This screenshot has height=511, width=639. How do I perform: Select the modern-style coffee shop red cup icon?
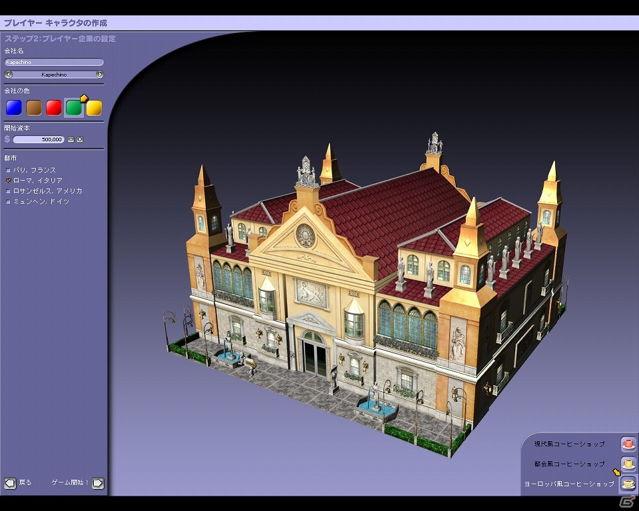click(x=628, y=444)
